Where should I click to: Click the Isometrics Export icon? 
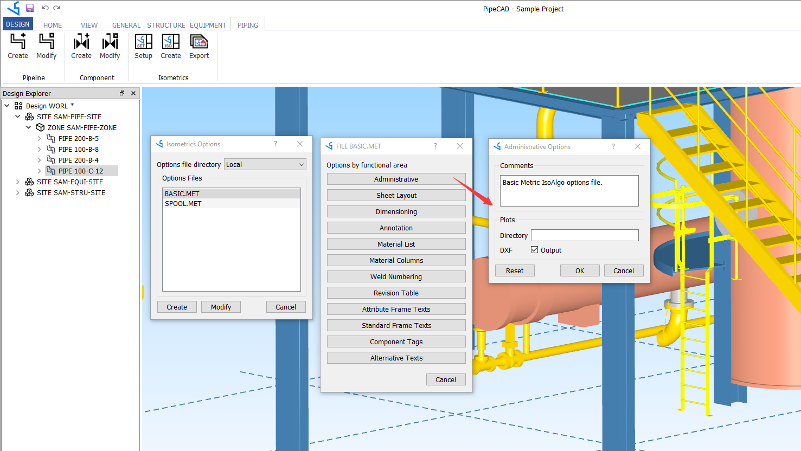(x=199, y=41)
